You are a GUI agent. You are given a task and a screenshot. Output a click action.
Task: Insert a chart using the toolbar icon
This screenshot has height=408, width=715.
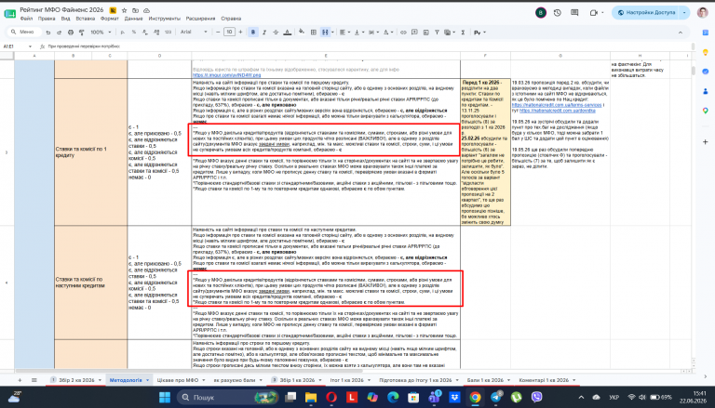click(x=425, y=33)
